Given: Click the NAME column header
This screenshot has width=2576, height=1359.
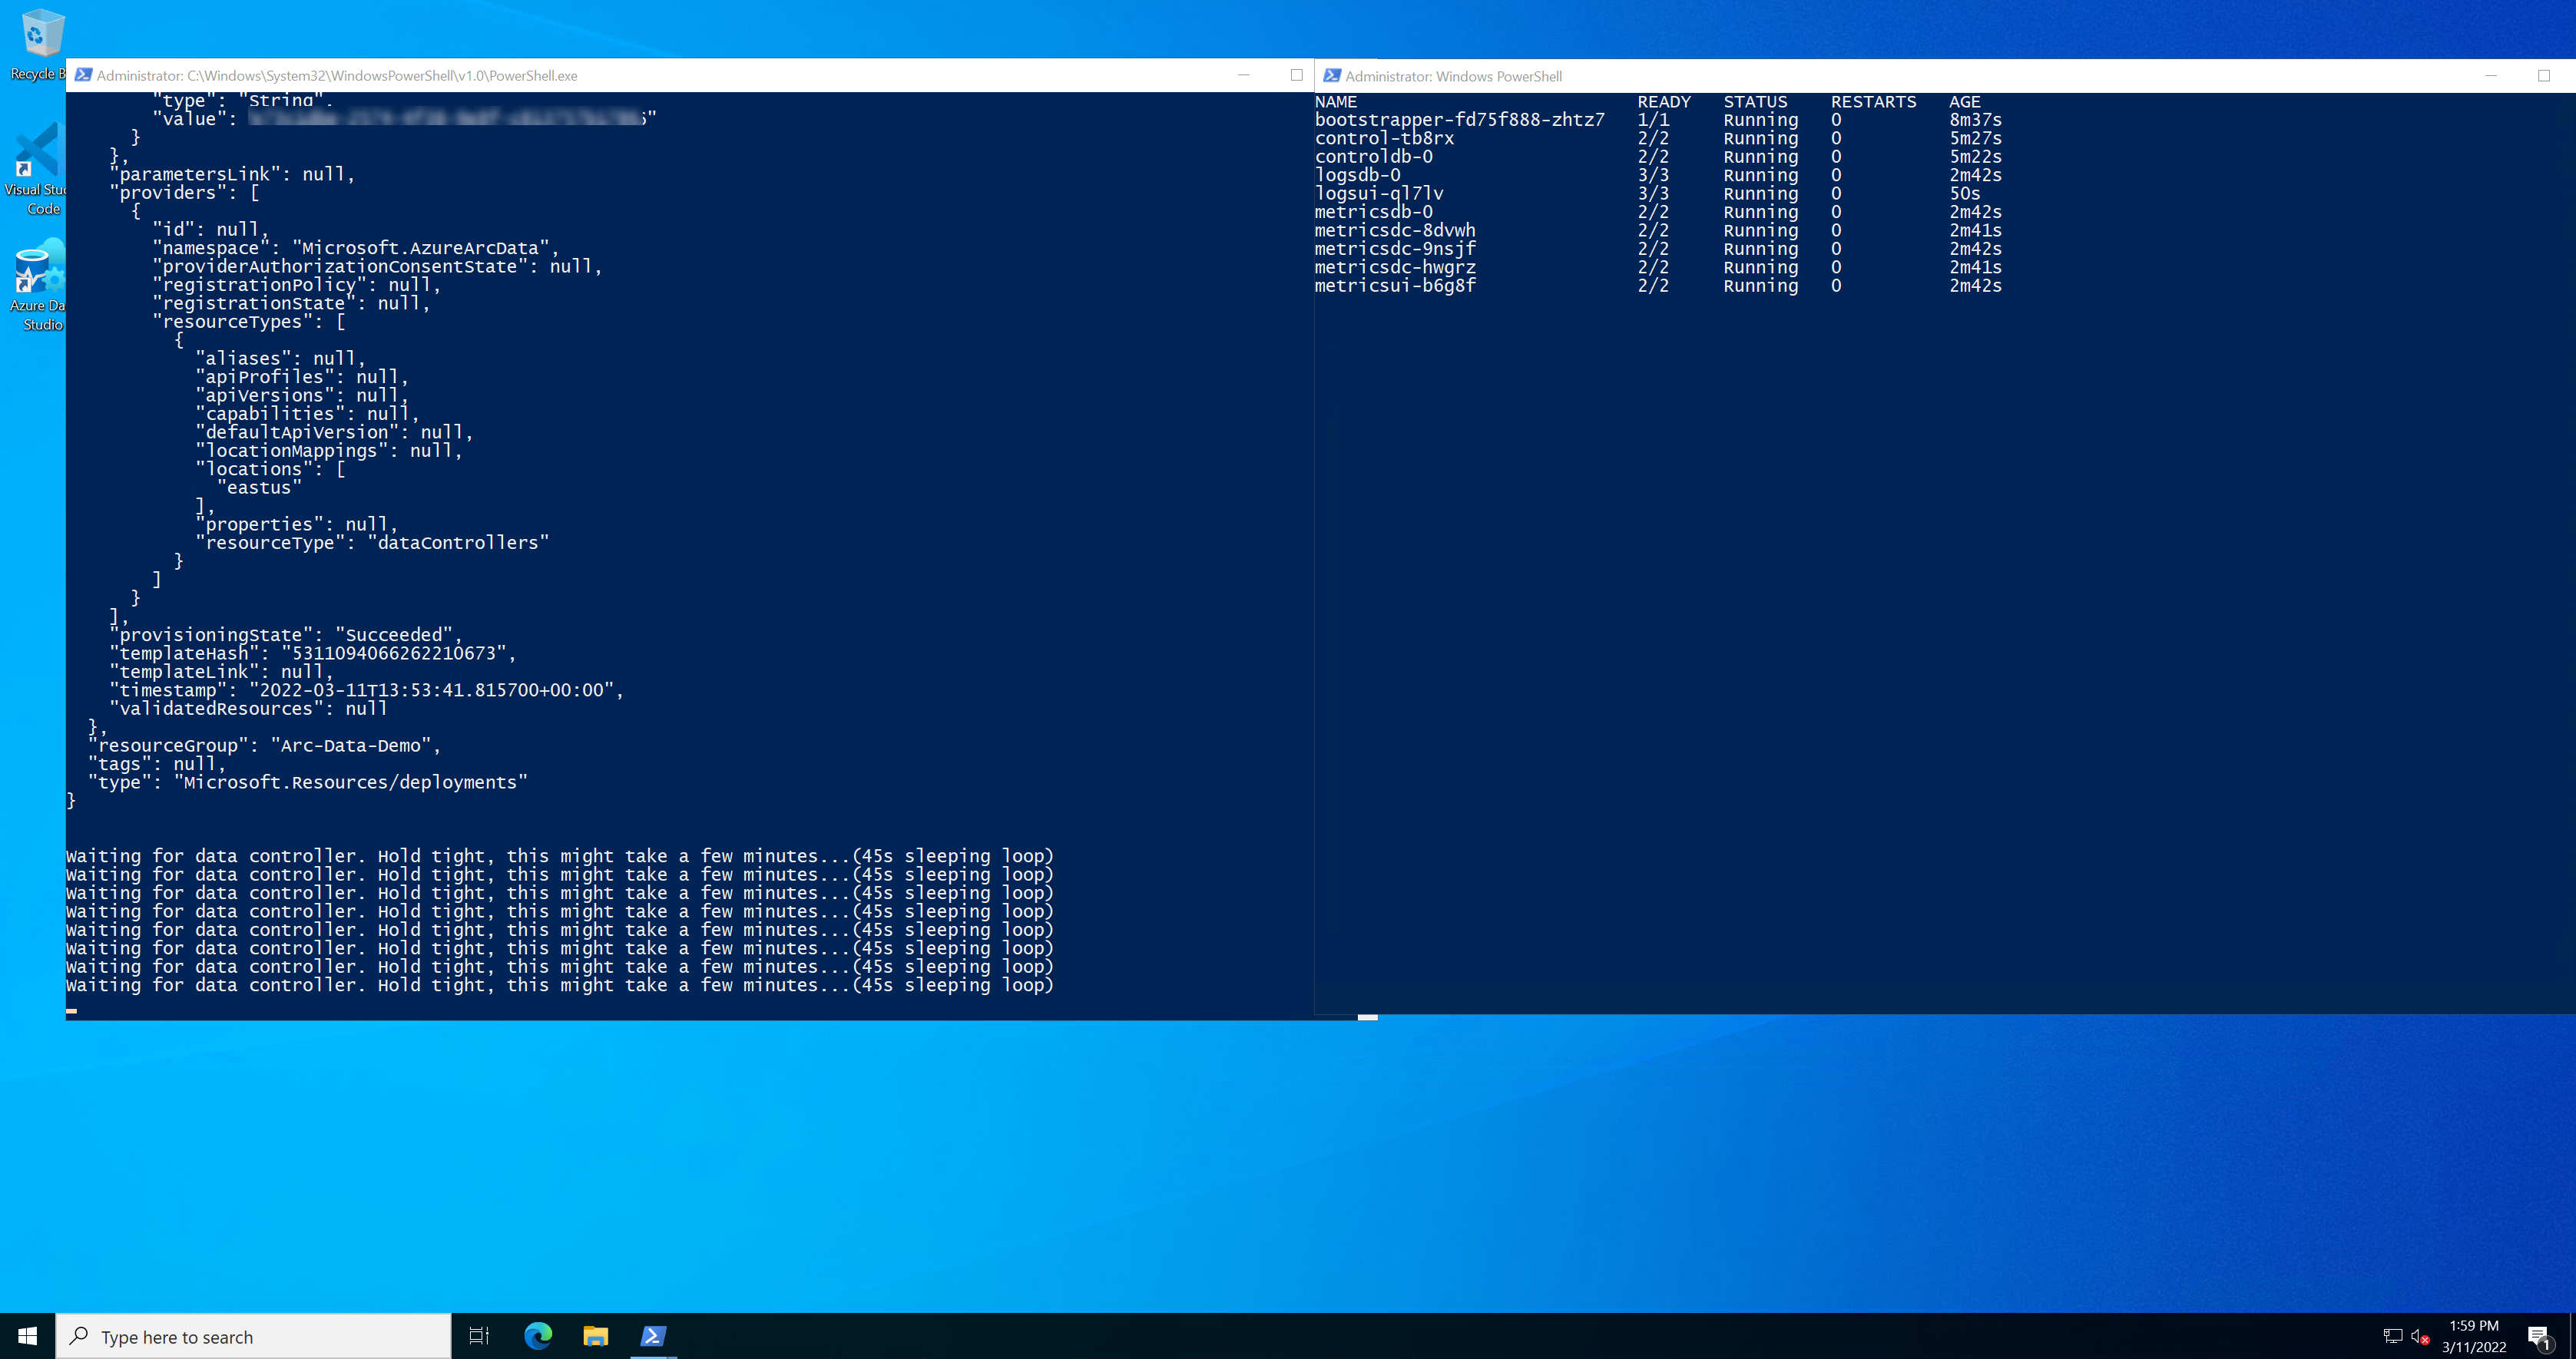Looking at the screenshot, I should coord(1336,102).
